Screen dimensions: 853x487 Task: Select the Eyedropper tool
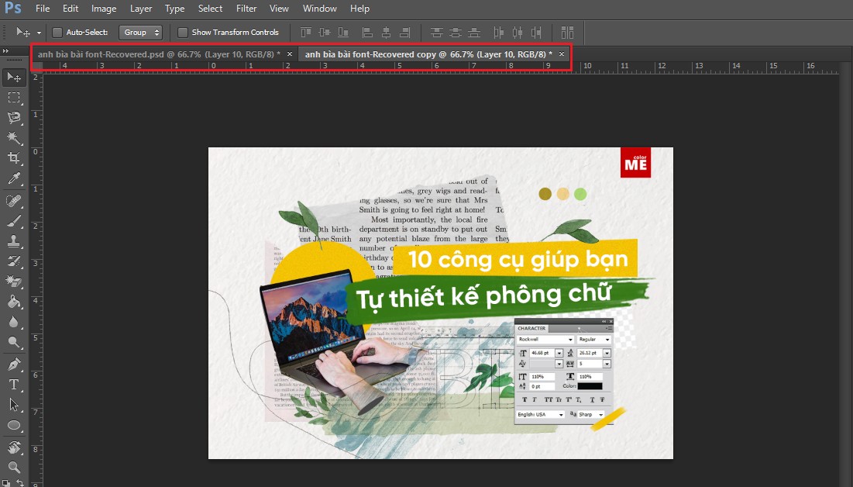(13, 177)
